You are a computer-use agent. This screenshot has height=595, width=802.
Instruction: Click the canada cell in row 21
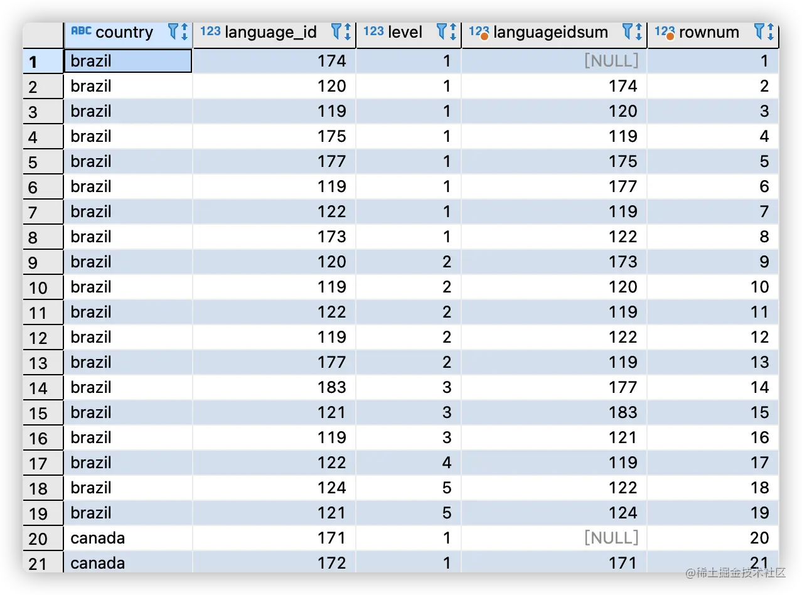128,562
